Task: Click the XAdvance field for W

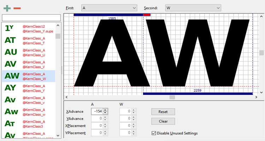Action: click(125, 111)
